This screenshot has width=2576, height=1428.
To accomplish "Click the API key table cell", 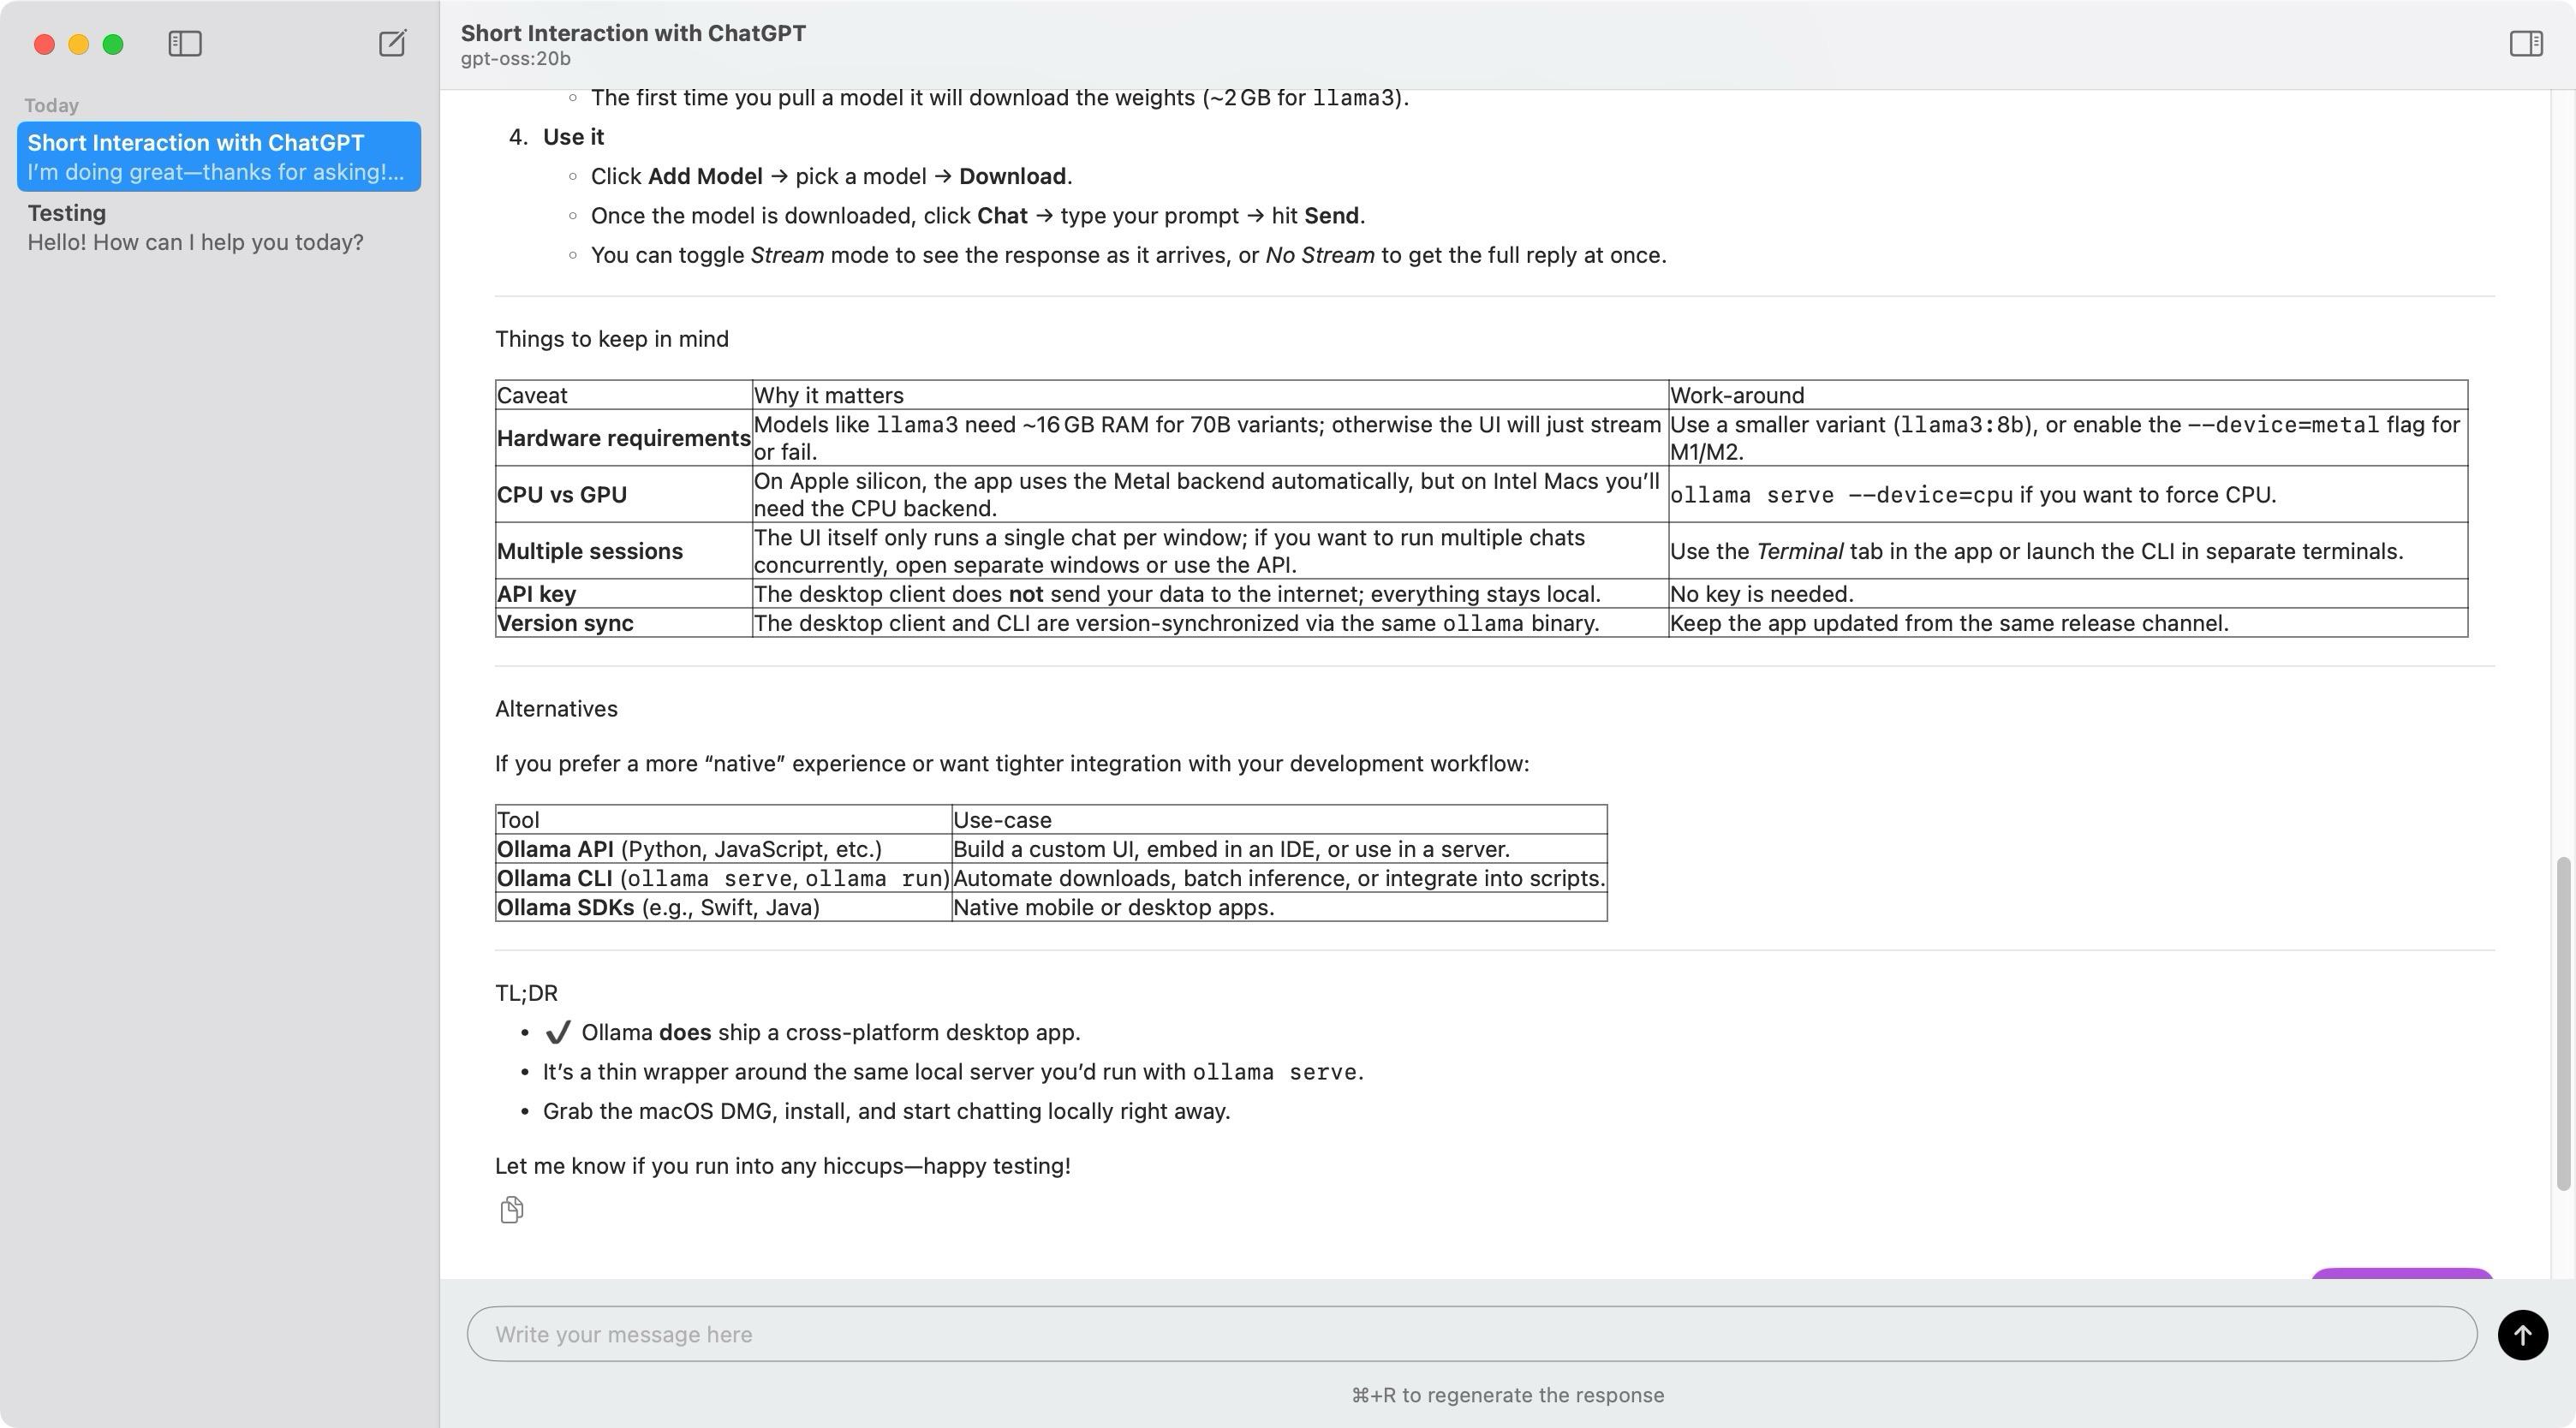I will pyautogui.click(x=624, y=594).
